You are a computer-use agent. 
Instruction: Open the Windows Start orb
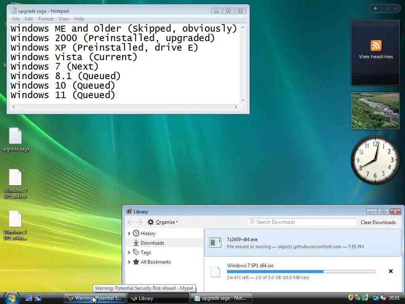click(x=11, y=298)
